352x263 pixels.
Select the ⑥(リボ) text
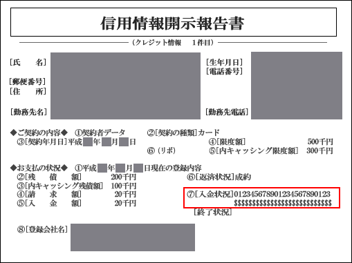[x=161, y=150]
